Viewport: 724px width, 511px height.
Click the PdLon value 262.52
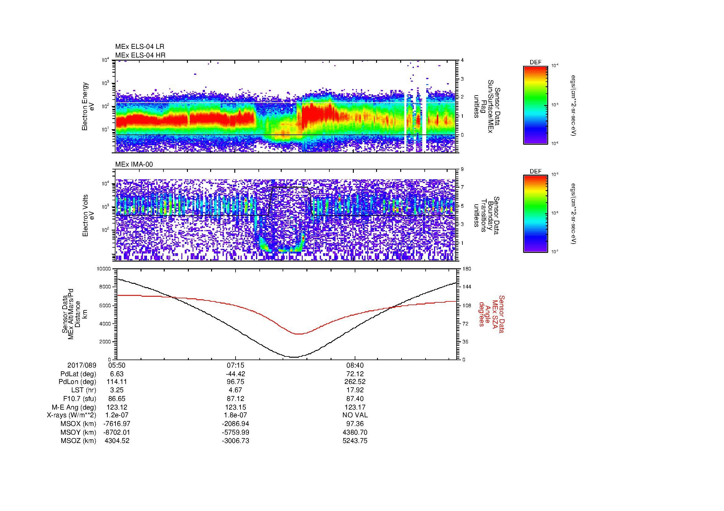coord(355,382)
